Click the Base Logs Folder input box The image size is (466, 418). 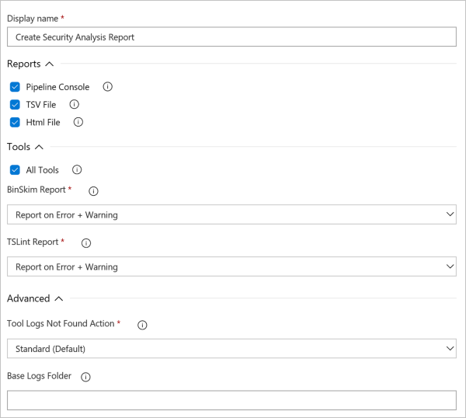pos(231,400)
